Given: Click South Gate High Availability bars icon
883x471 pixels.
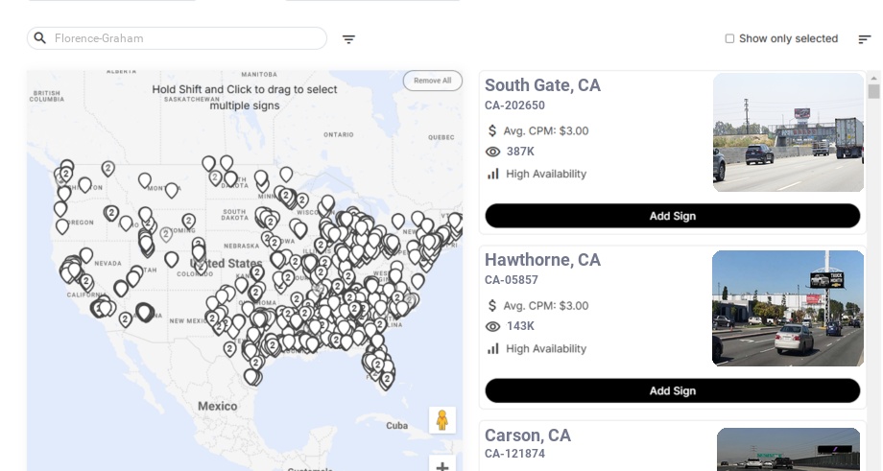Looking at the screenshot, I should pyautogui.click(x=493, y=174).
